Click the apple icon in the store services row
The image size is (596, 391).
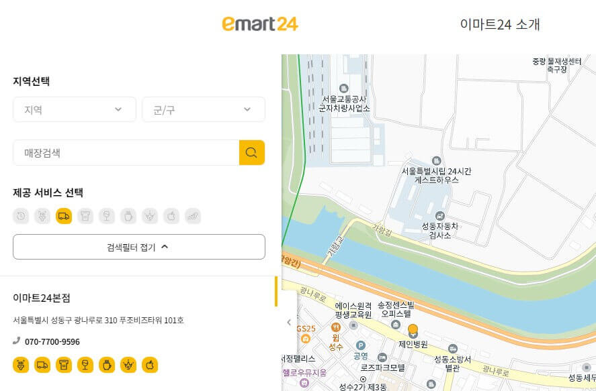tap(151, 365)
